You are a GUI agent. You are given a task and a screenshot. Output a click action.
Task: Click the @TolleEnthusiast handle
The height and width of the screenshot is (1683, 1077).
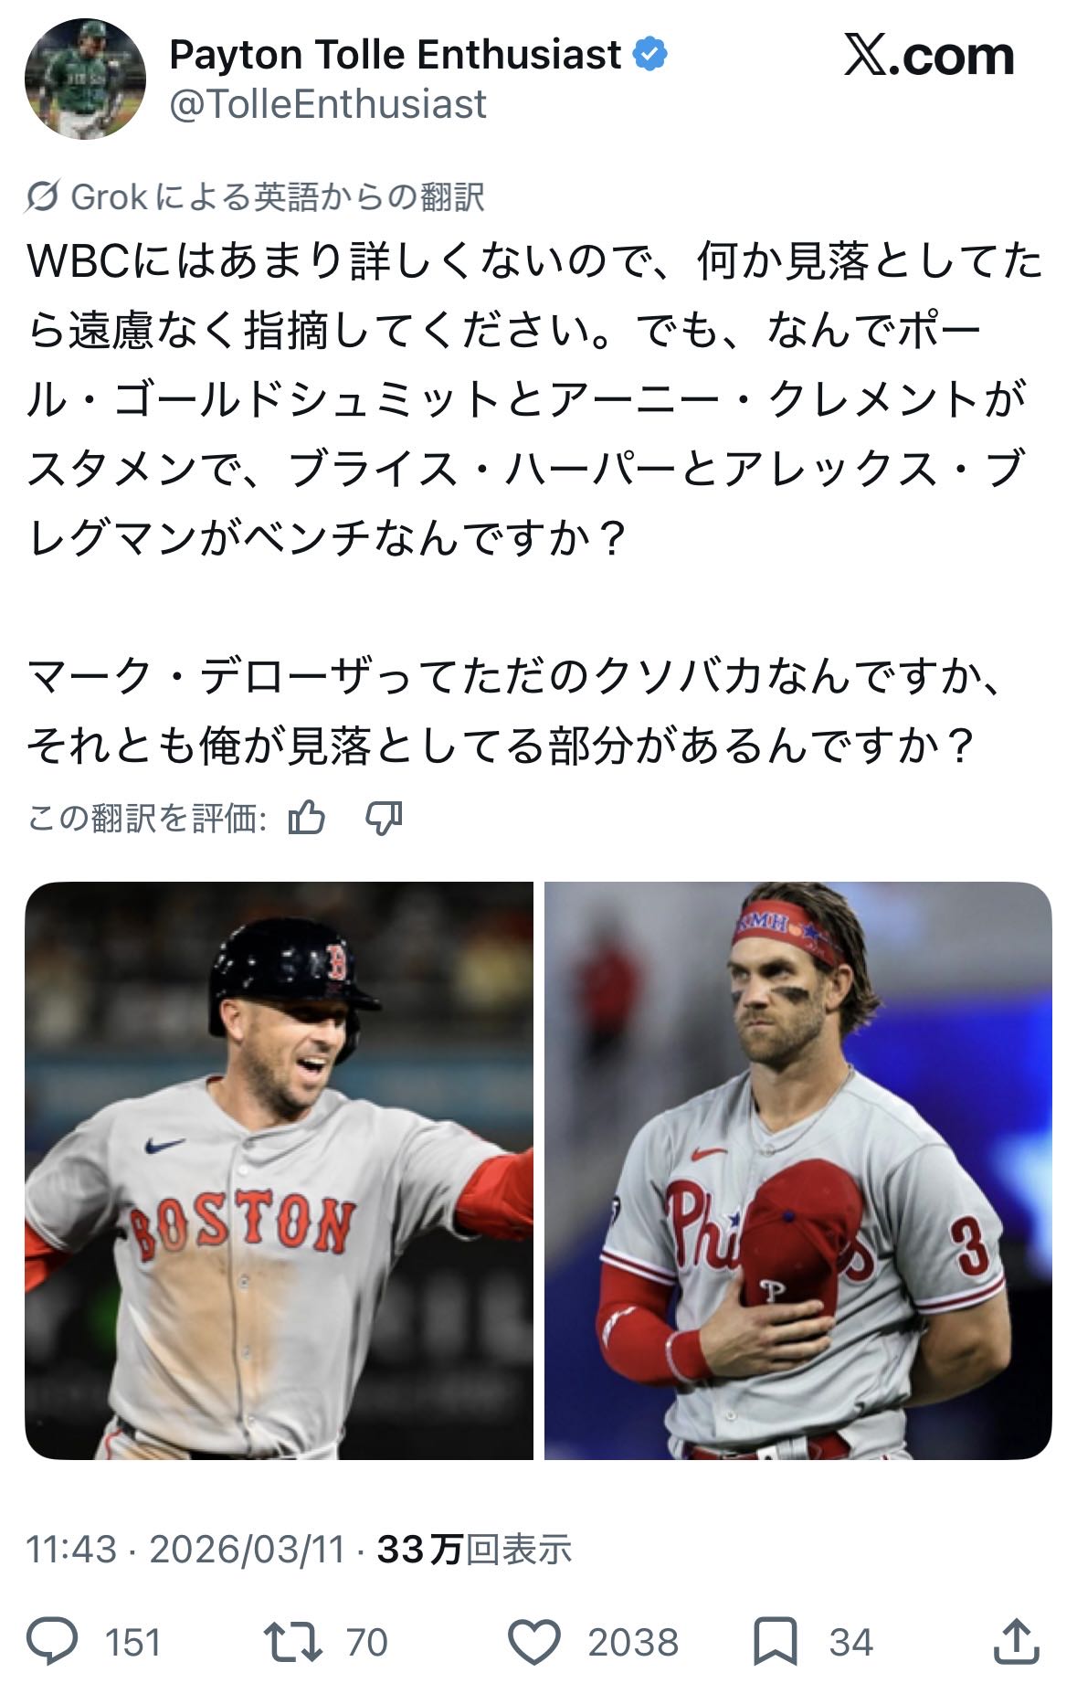click(x=328, y=104)
